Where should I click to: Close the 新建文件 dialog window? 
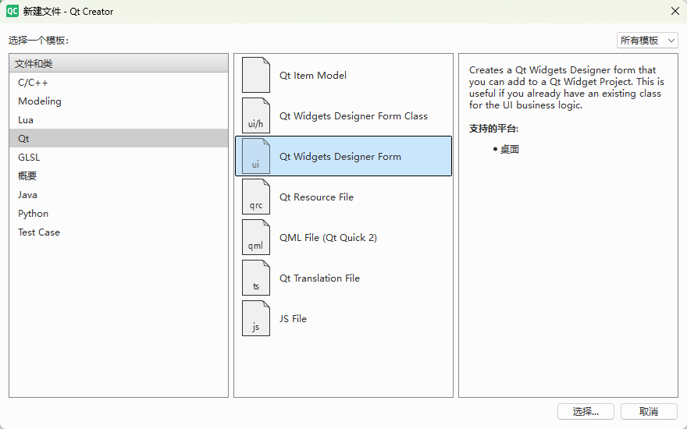point(675,12)
